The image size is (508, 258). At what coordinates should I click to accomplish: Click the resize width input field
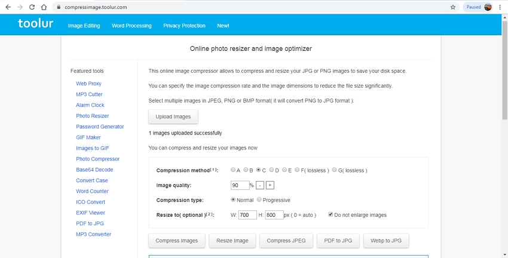point(247,215)
